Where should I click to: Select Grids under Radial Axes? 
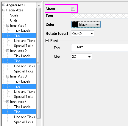point(14,20)
